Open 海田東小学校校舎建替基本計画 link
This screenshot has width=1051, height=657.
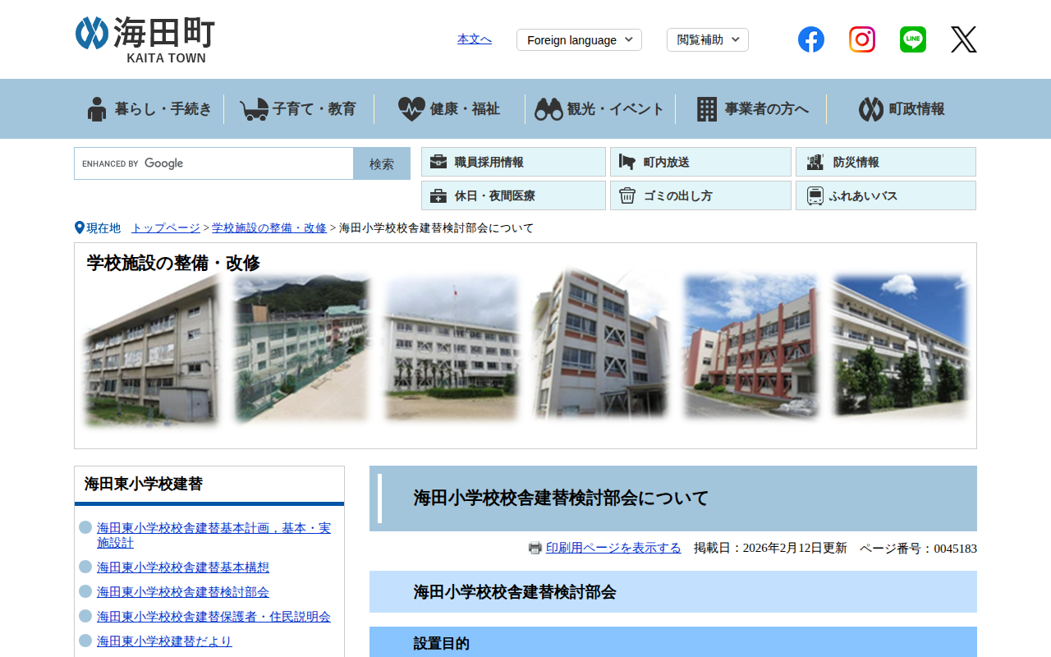point(213,535)
